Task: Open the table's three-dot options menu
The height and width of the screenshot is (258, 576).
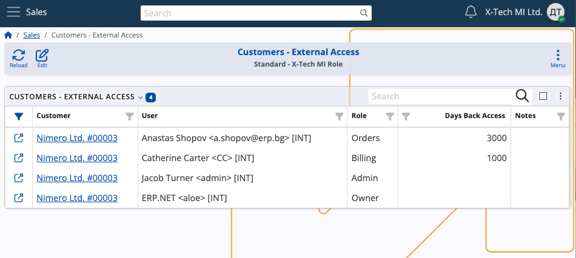Action: (560, 96)
